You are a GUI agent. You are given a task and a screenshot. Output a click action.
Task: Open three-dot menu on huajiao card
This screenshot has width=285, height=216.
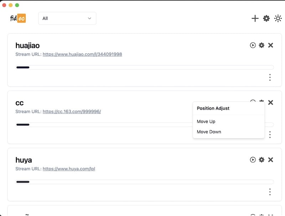(270, 77)
